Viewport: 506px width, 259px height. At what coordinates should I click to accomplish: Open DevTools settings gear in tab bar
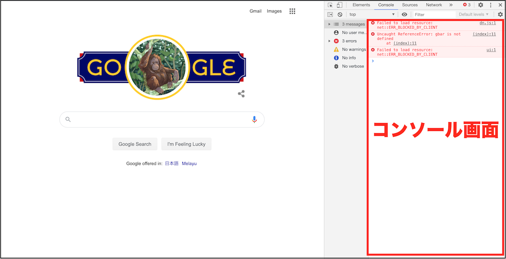(x=481, y=5)
